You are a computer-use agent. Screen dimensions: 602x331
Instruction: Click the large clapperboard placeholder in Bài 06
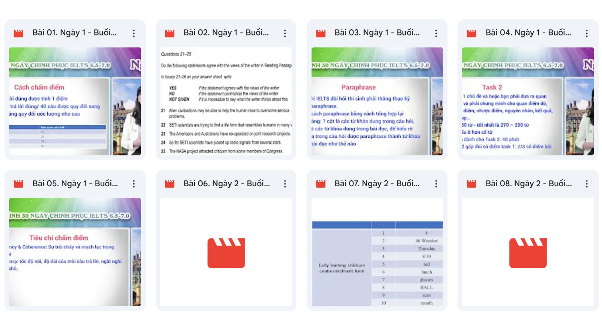click(226, 253)
